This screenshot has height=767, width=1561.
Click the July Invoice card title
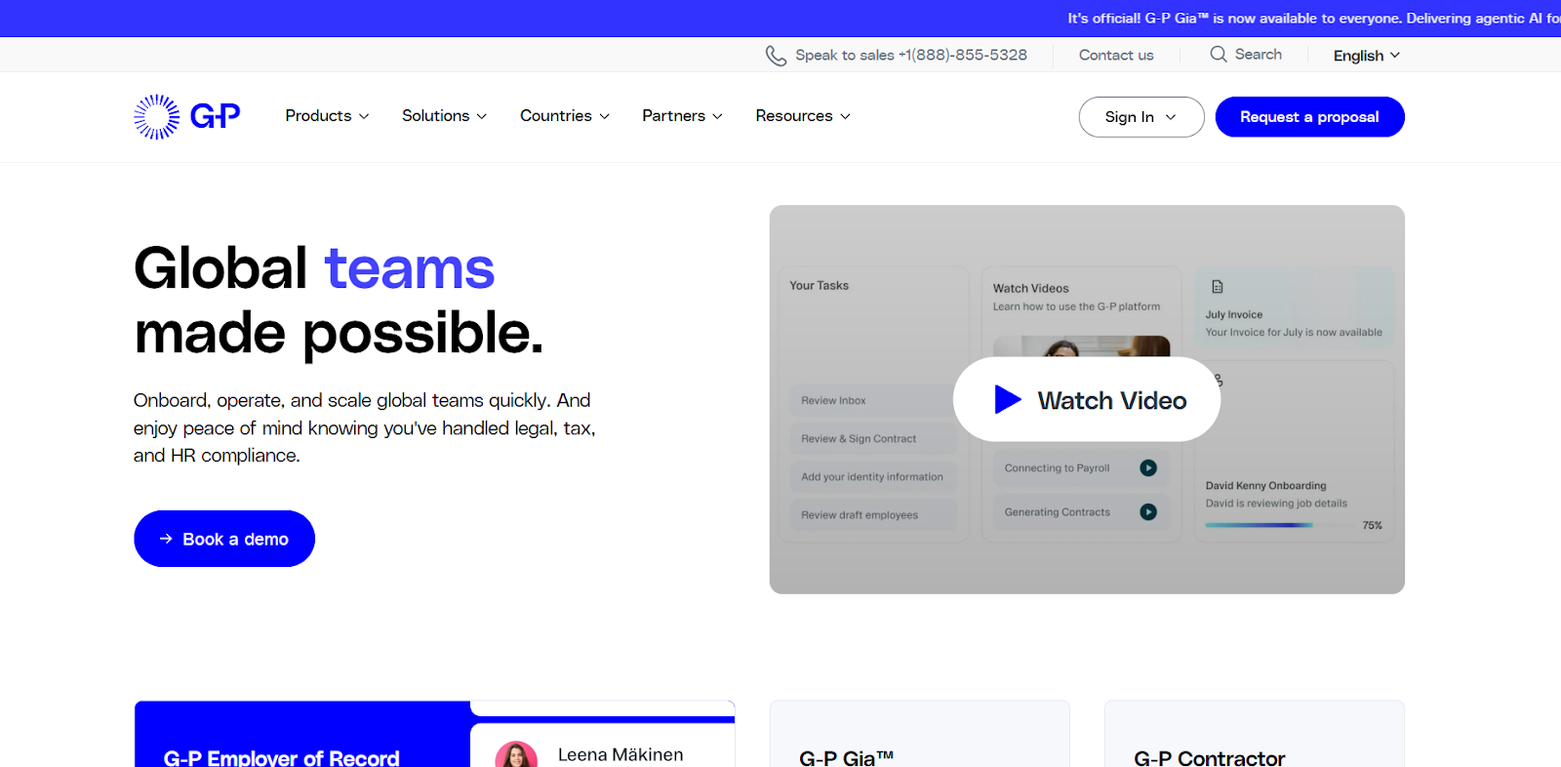(x=1233, y=314)
